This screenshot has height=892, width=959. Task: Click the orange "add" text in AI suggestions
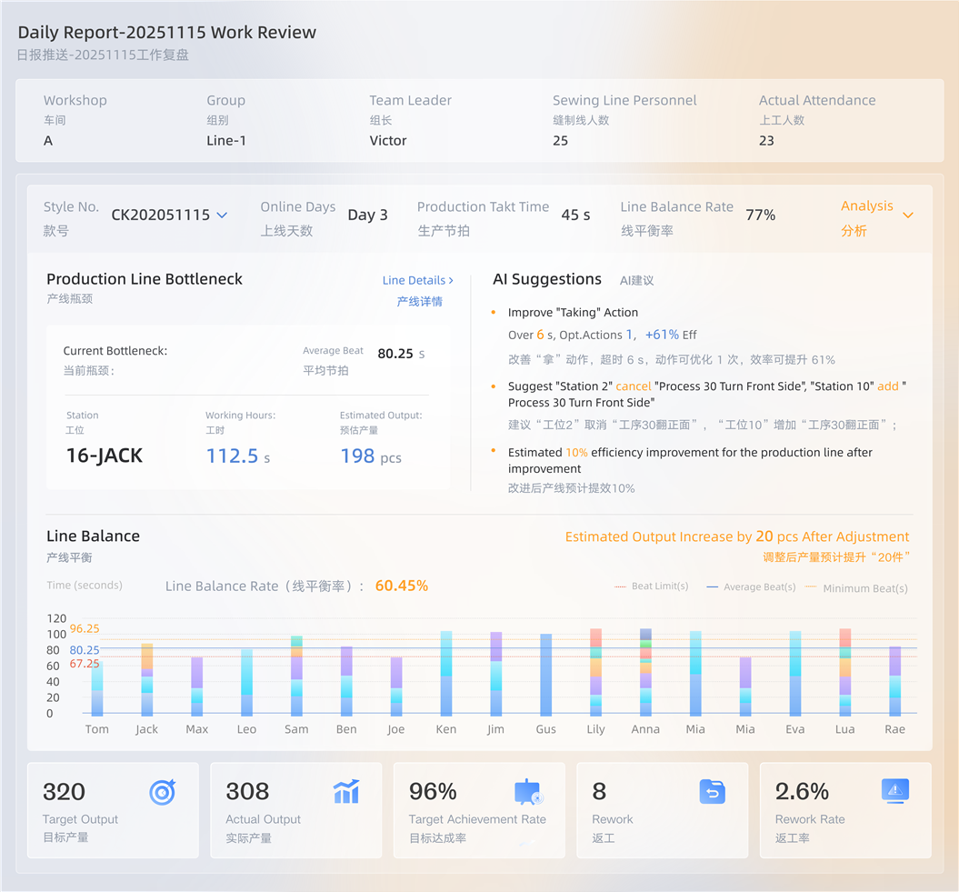pos(887,386)
